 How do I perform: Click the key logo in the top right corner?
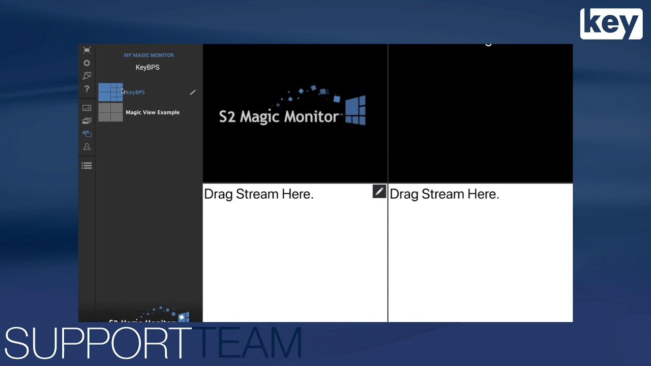(x=611, y=24)
